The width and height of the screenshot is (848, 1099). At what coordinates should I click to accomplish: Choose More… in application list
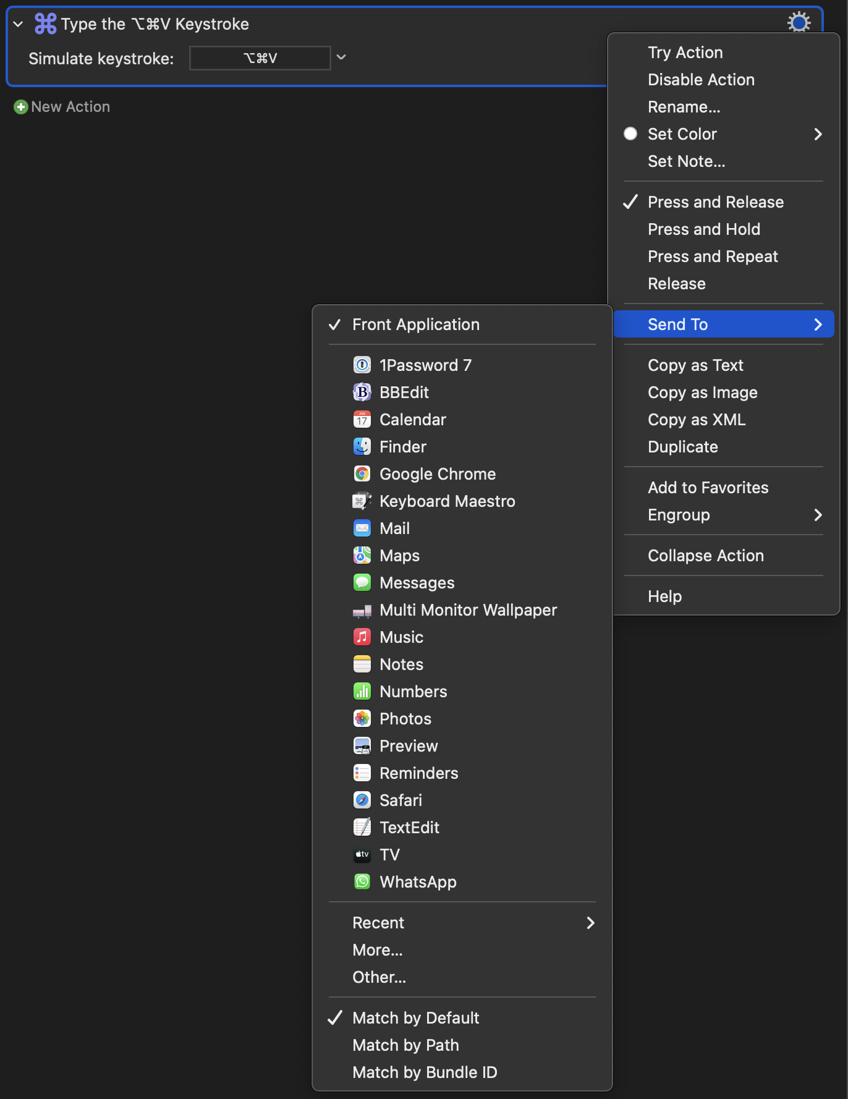(x=462, y=950)
